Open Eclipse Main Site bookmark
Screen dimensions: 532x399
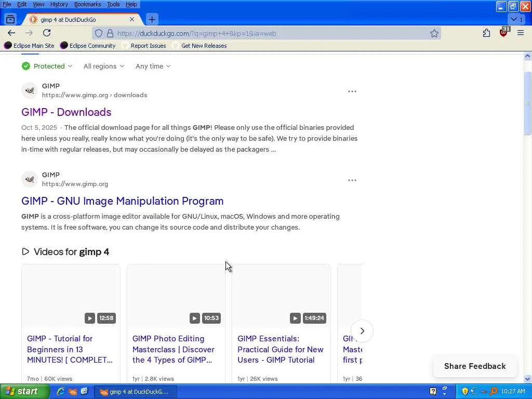(29, 46)
